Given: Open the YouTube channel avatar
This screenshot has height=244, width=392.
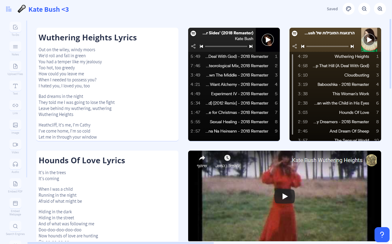Looking at the screenshot, I should [x=371, y=160].
